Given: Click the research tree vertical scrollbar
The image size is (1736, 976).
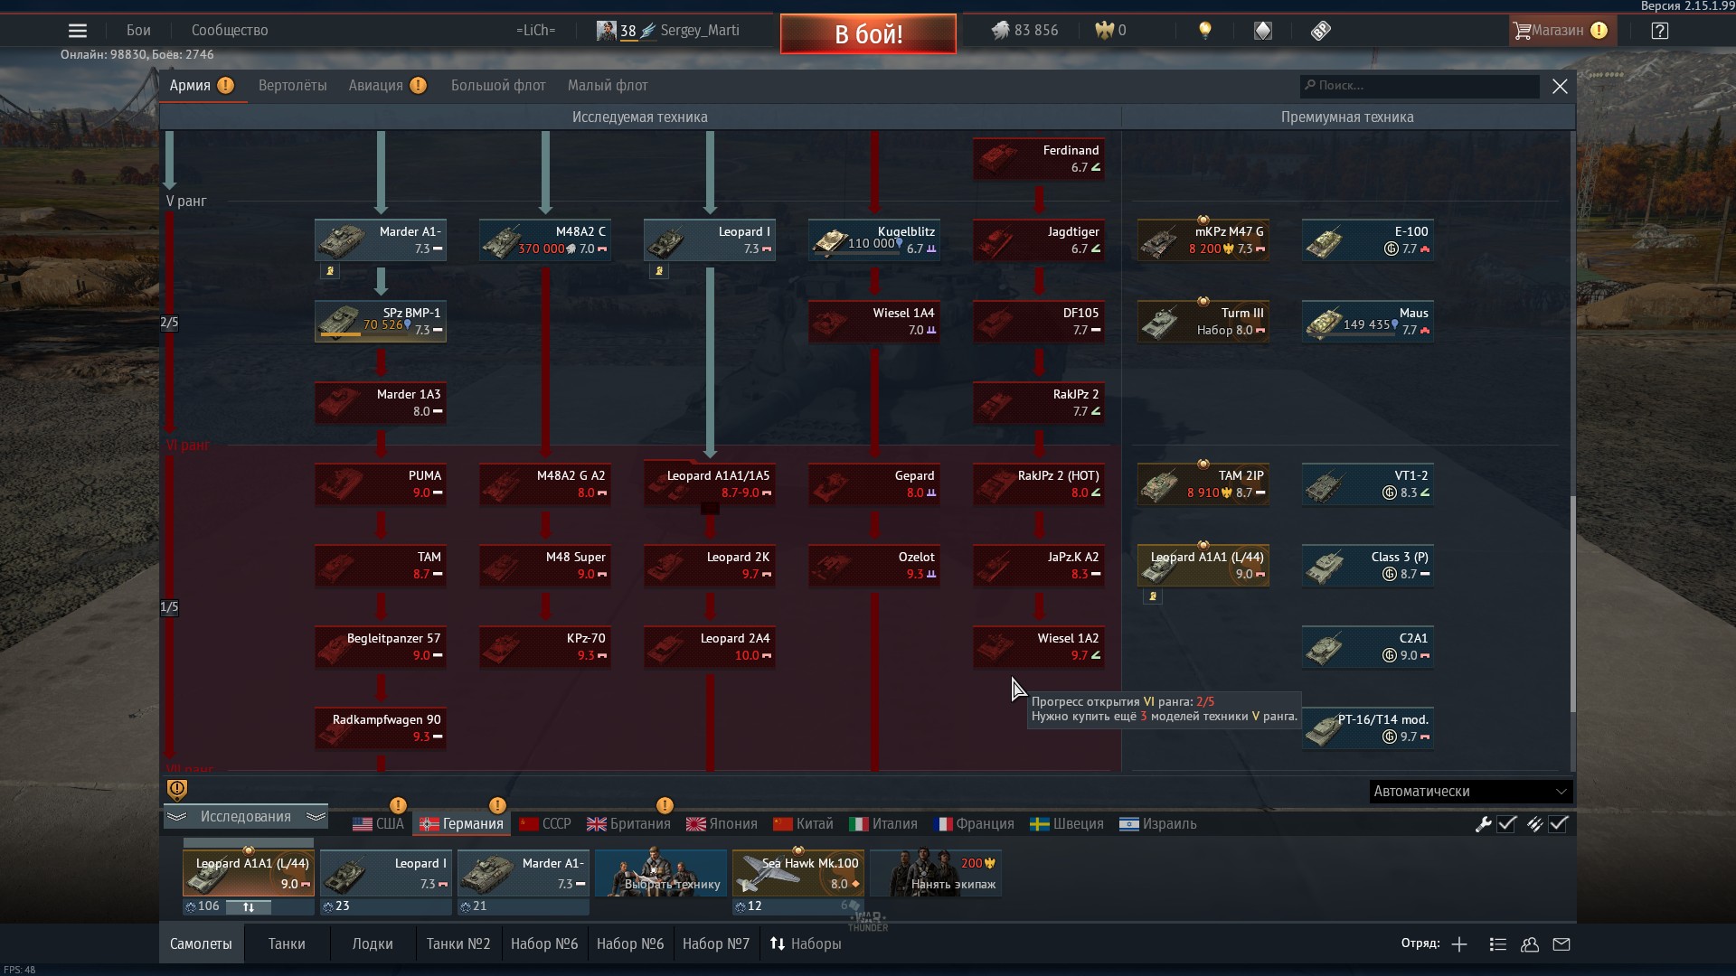Looking at the screenshot, I should pyautogui.click(x=1572, y=604).
